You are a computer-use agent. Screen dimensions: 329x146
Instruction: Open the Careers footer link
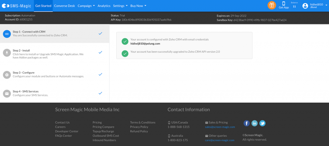pos(60,127)
